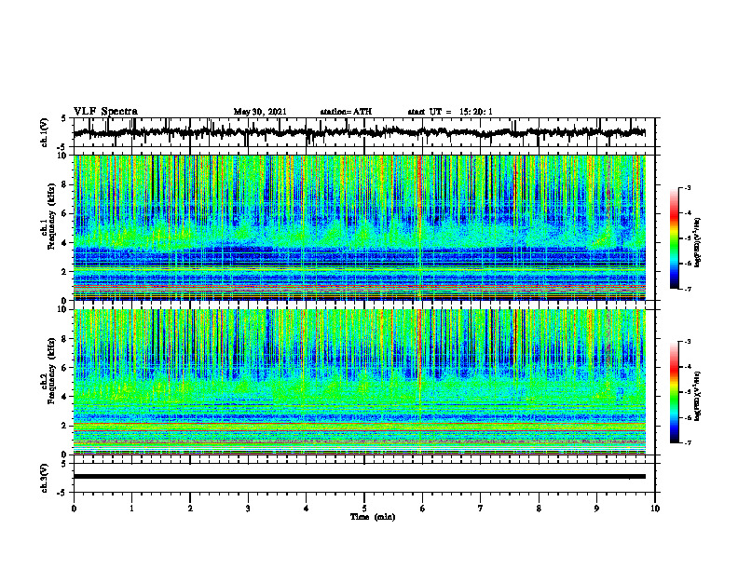Click the "ch.1(V)" waveform axis label
738x570 pixels.
(45, 132)
